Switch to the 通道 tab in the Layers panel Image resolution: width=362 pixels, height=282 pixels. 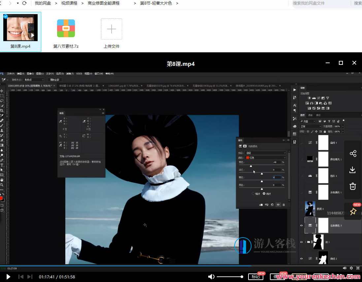click(310, 115)
